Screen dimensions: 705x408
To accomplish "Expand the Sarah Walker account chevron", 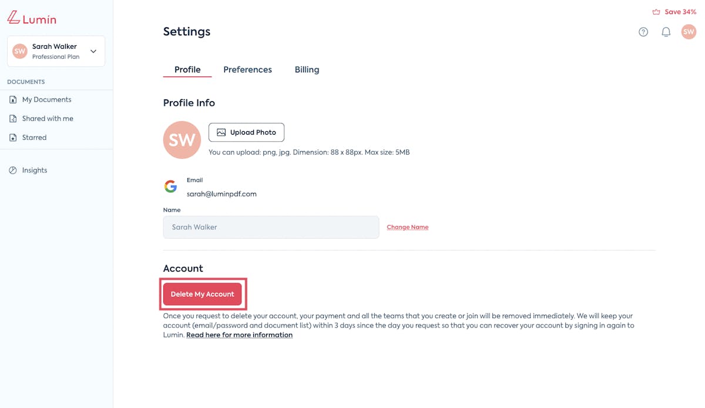I will point(93,52).
